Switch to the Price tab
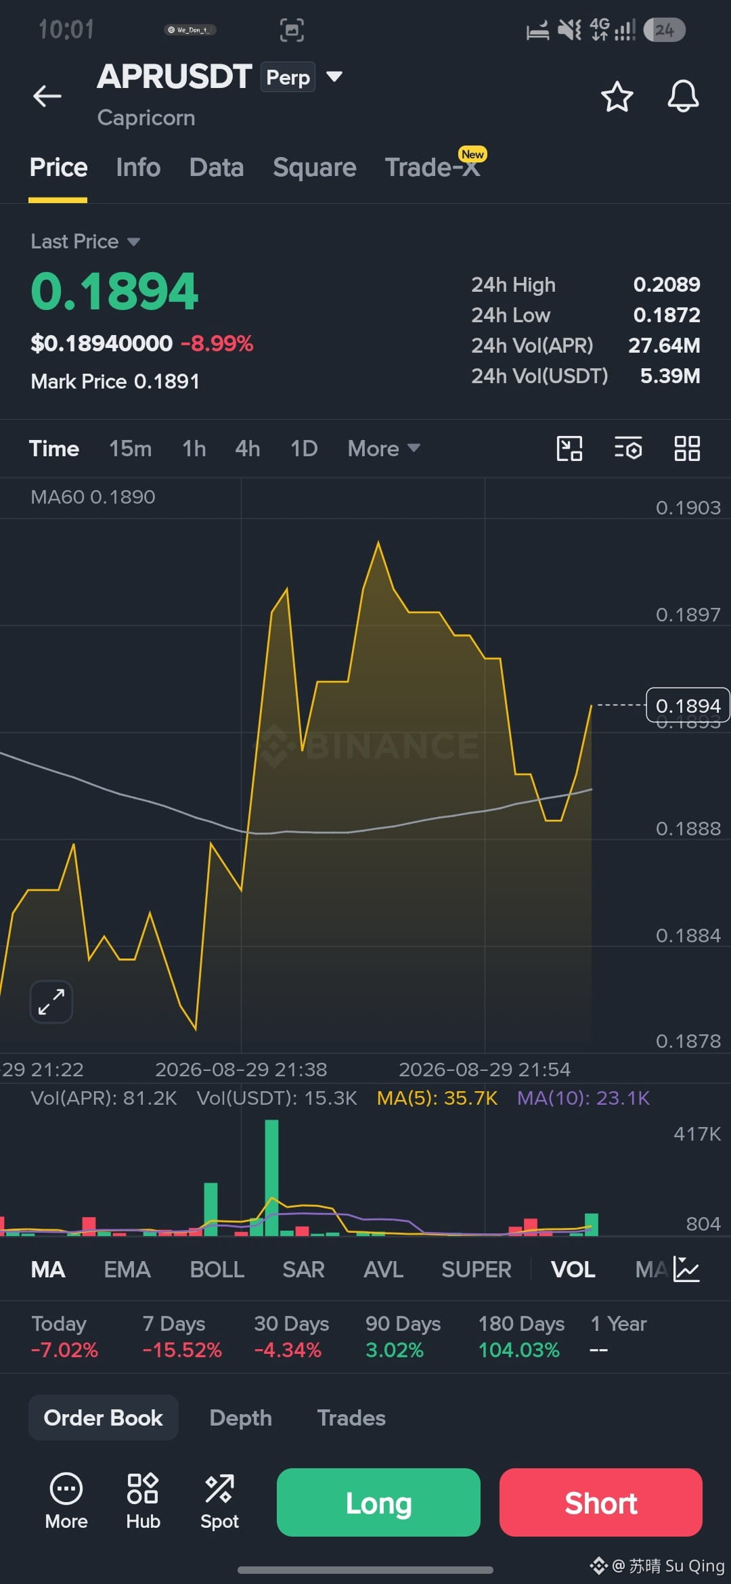Screen dimensions: 731x1584 pyautogui.click(x=58, y=167)
